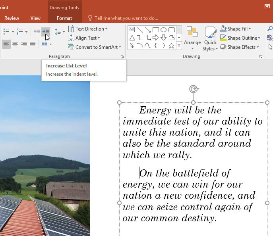Open the View ribbon tab
The width and height of the screenshot is (273, 236).
(35, 18)
